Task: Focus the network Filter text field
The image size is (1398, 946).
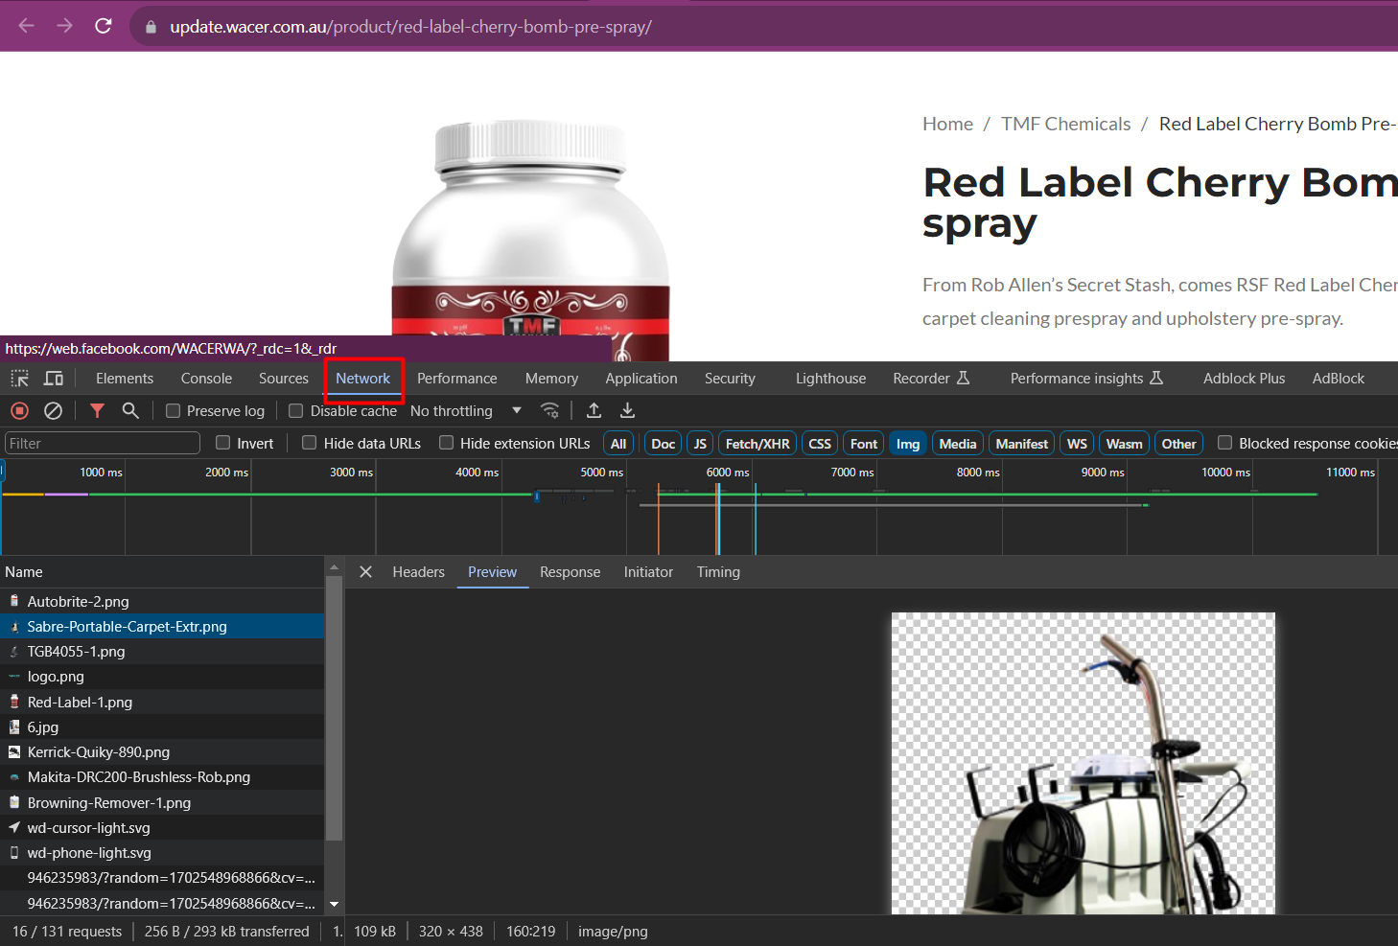Action: click(x=103, y=443)
